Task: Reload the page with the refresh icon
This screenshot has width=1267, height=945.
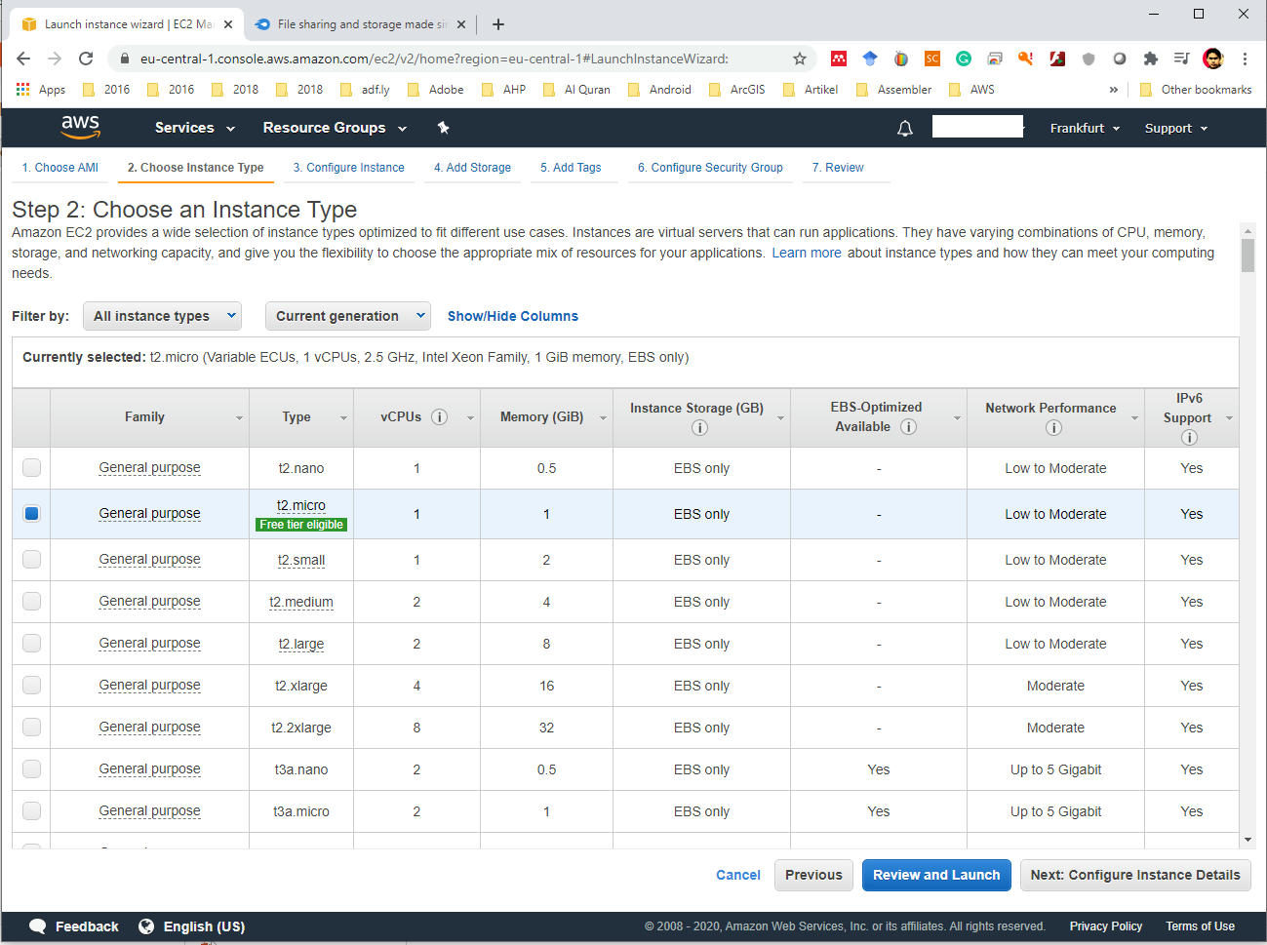Action: (x=86, y=59)
